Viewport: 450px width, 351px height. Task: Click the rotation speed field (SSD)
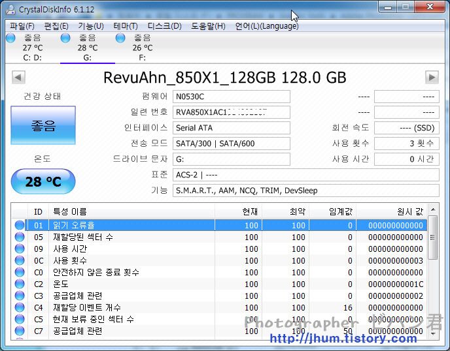[x=407, y=128]
